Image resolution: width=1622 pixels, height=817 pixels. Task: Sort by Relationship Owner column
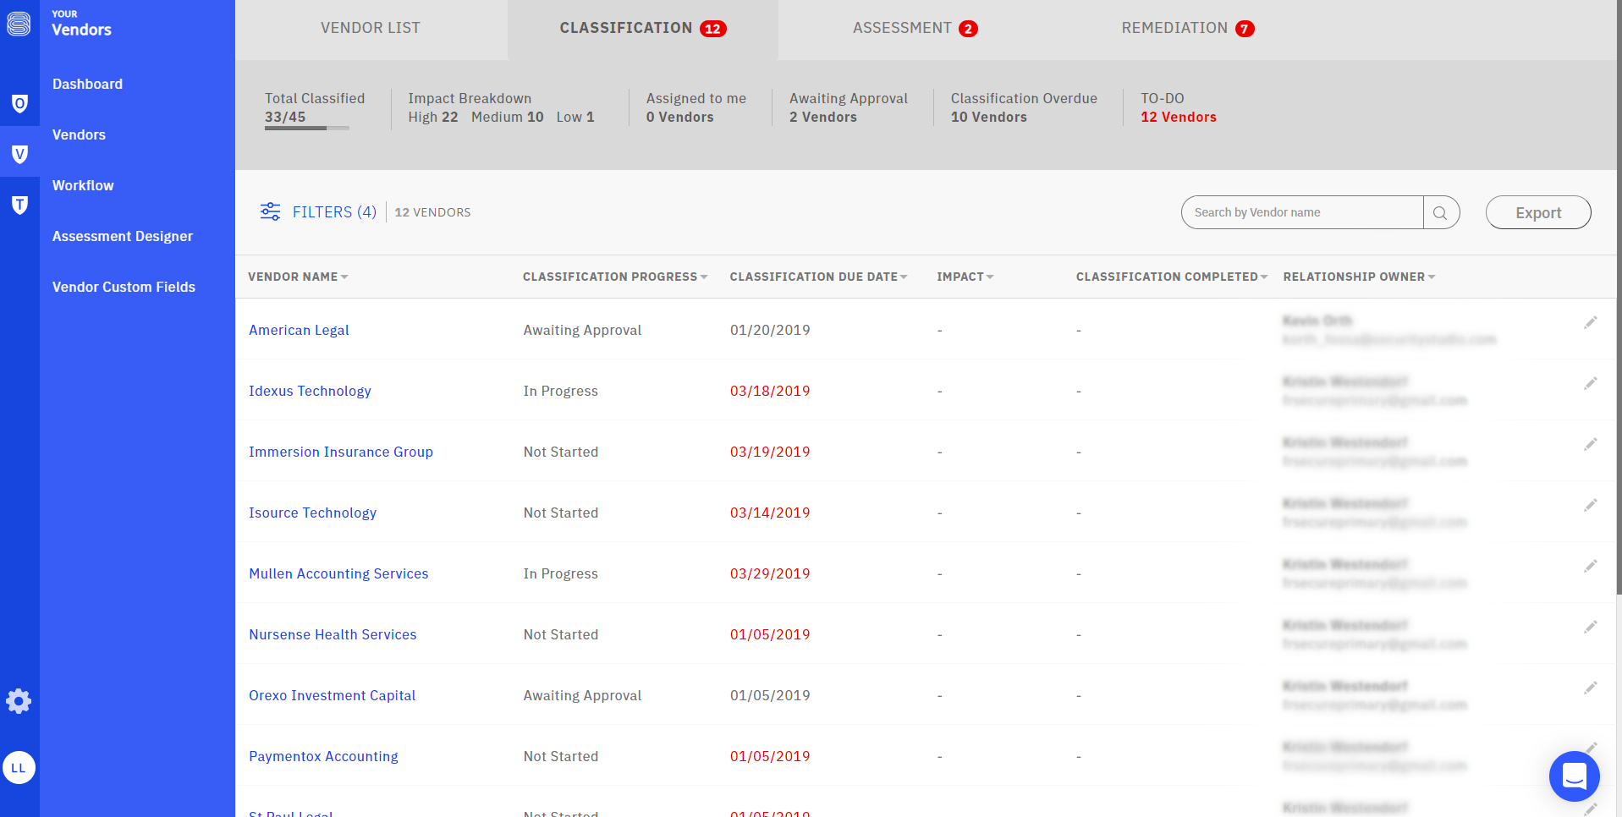[x=1359, y=277]
